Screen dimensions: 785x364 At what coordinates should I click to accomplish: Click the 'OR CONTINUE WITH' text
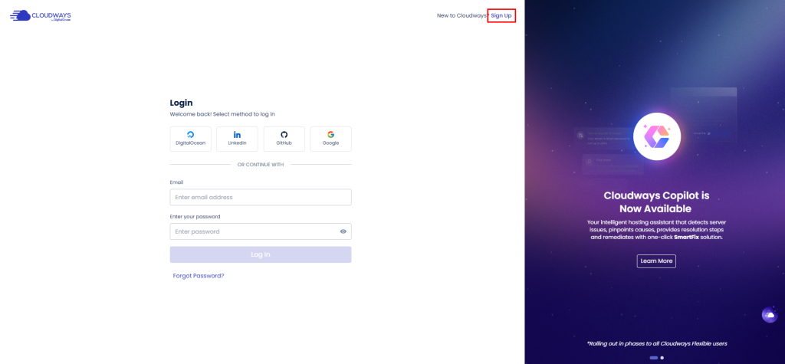pyautogui.click(x=261, y=164)
